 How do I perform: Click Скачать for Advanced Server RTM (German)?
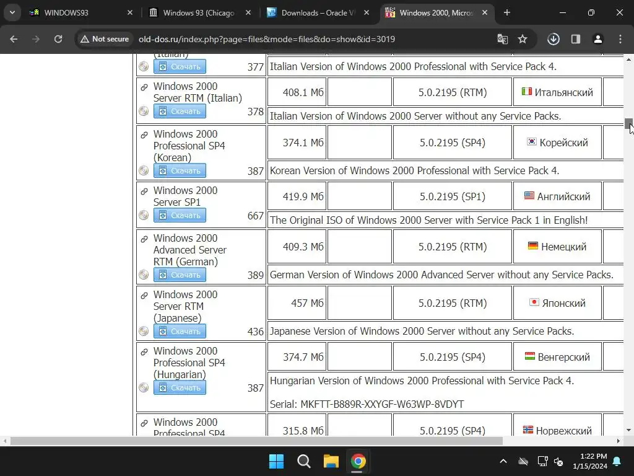tap(180, 275)
